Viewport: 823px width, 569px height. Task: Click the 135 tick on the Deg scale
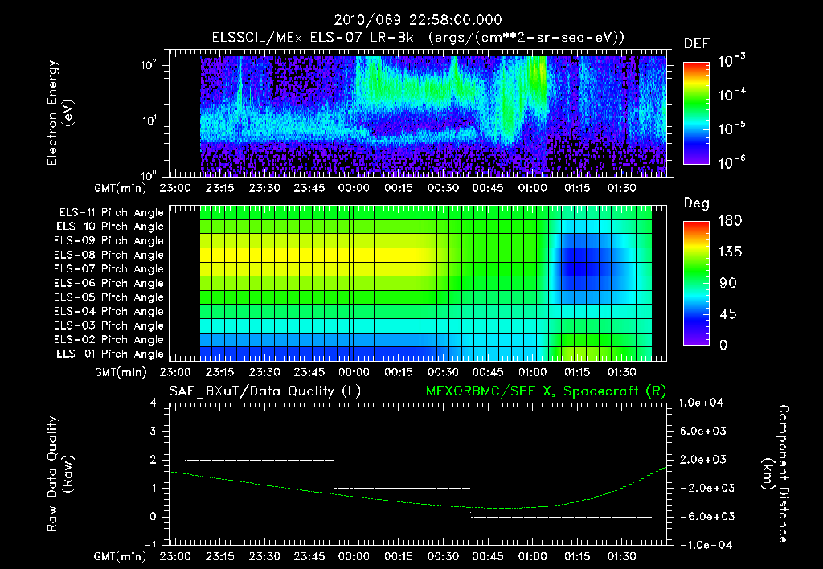730,252
